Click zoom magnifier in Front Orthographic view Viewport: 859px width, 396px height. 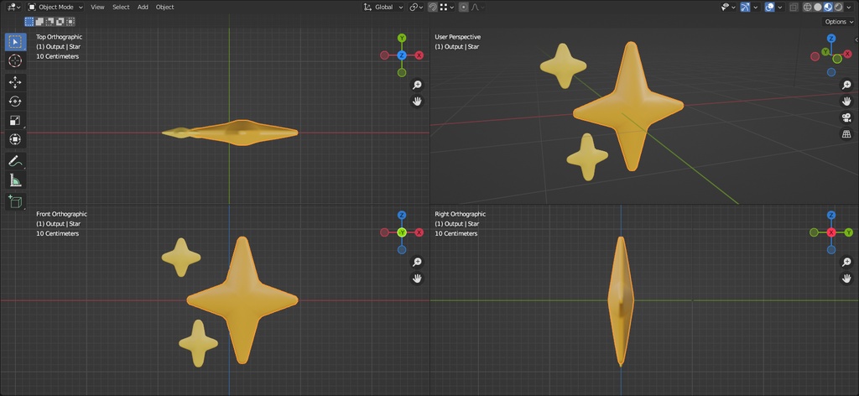point(417,263)
